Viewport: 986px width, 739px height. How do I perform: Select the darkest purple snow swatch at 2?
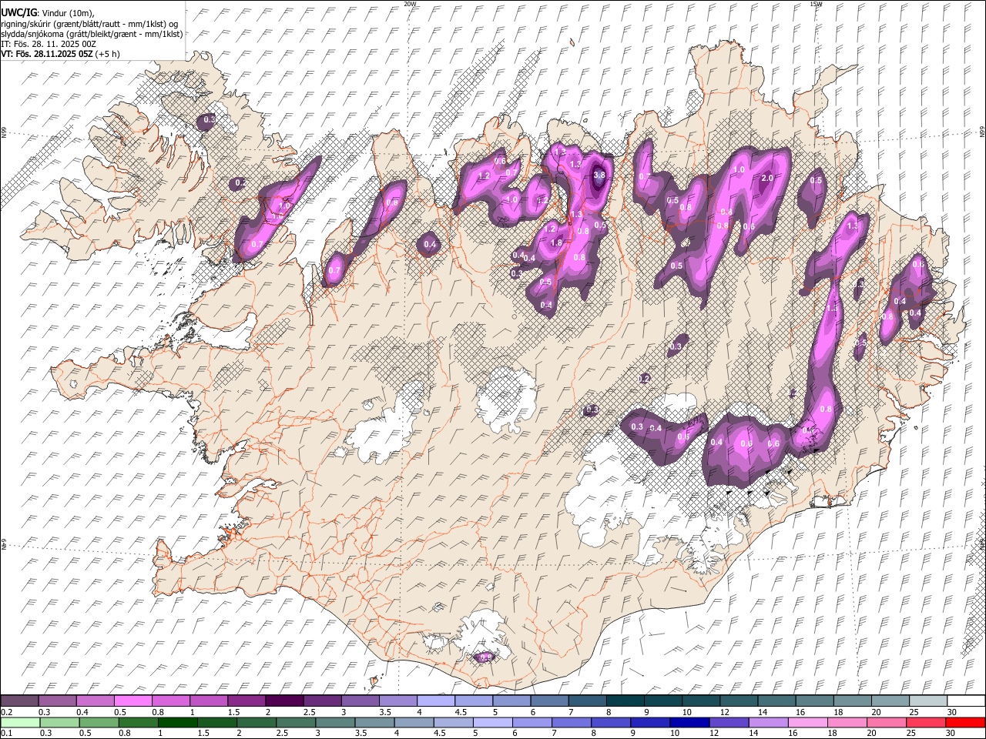click(283, 701)
